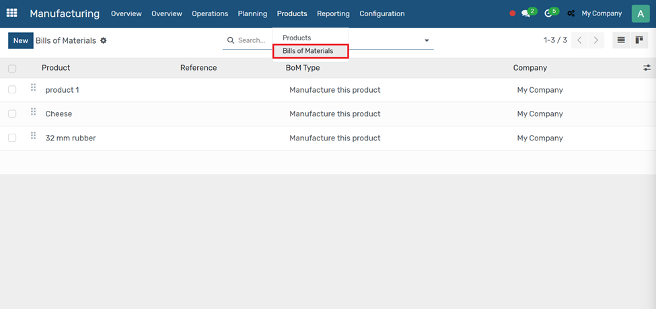Viewport: 656px width, 309px height.
Task: Open the Configuration menu
Action: tap(381, 13)
